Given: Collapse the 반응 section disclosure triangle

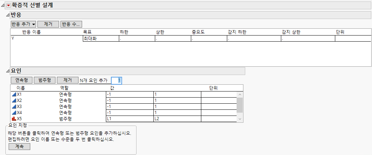Looking at the screenshot, I should click(x=8, y=15).
